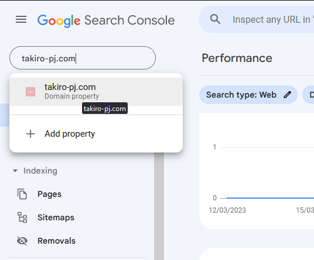Select the takiro-pj.com domain property
The image size is (314, 260).
pos(96,92)
